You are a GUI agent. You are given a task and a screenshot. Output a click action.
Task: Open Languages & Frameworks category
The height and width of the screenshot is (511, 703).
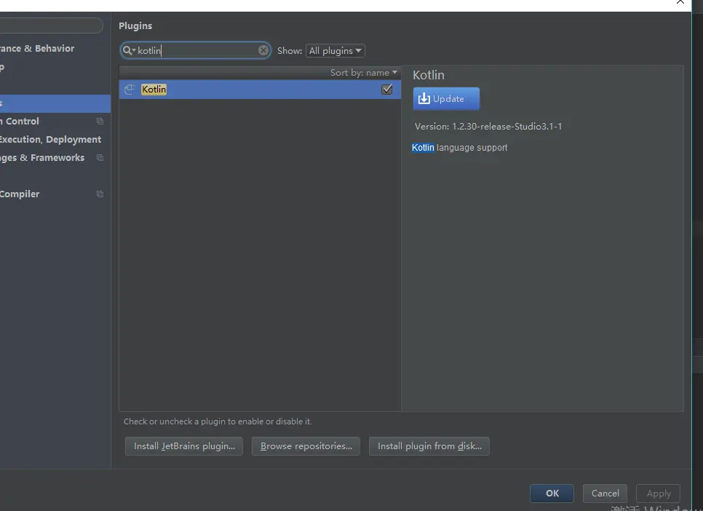(x=42, y=157)
